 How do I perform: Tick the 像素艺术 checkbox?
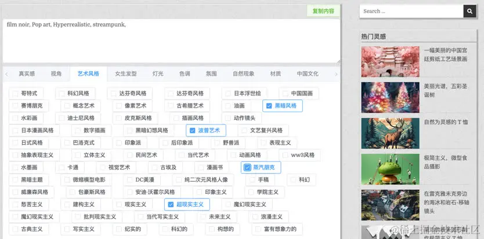[x=119, y=106]
